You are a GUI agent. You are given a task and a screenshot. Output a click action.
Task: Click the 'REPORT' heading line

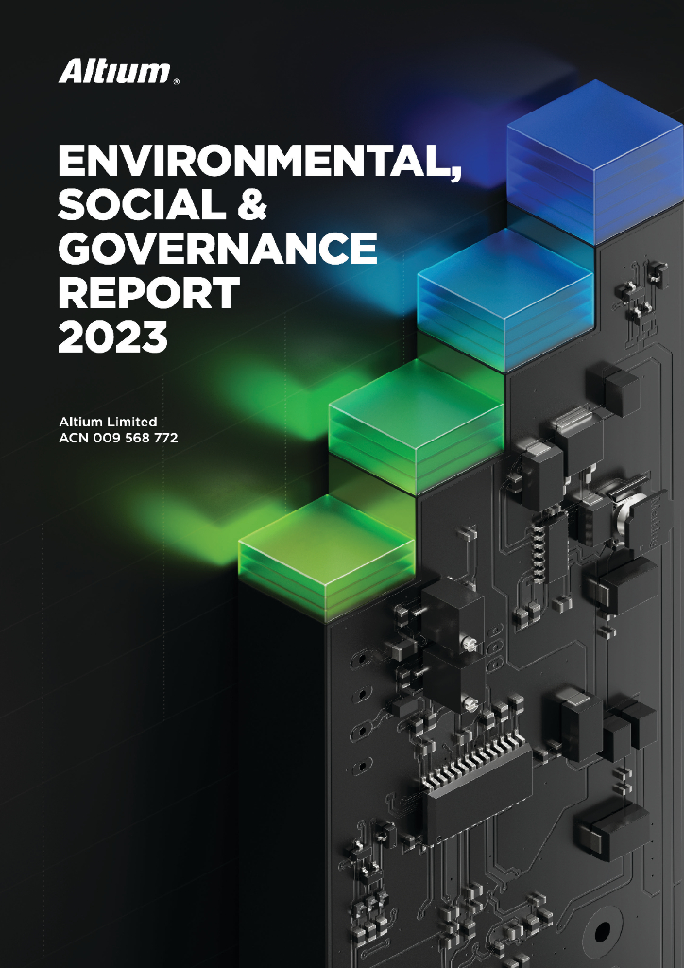click(x=148, y=293)
